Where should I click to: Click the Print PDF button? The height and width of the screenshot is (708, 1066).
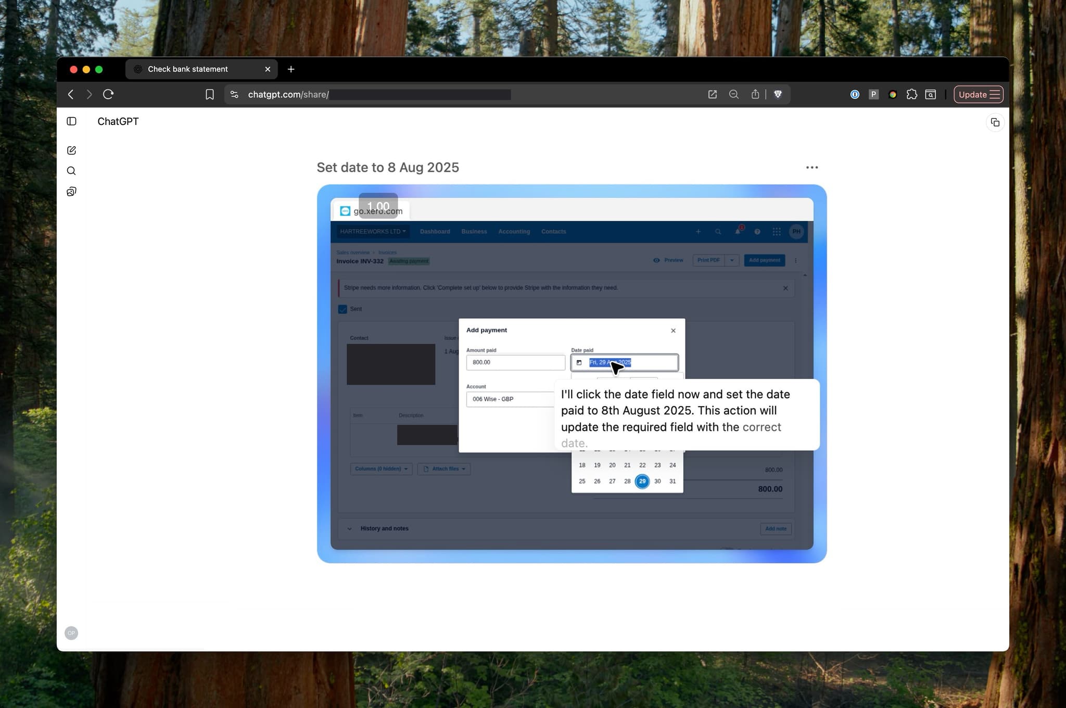tap(708, 260)
